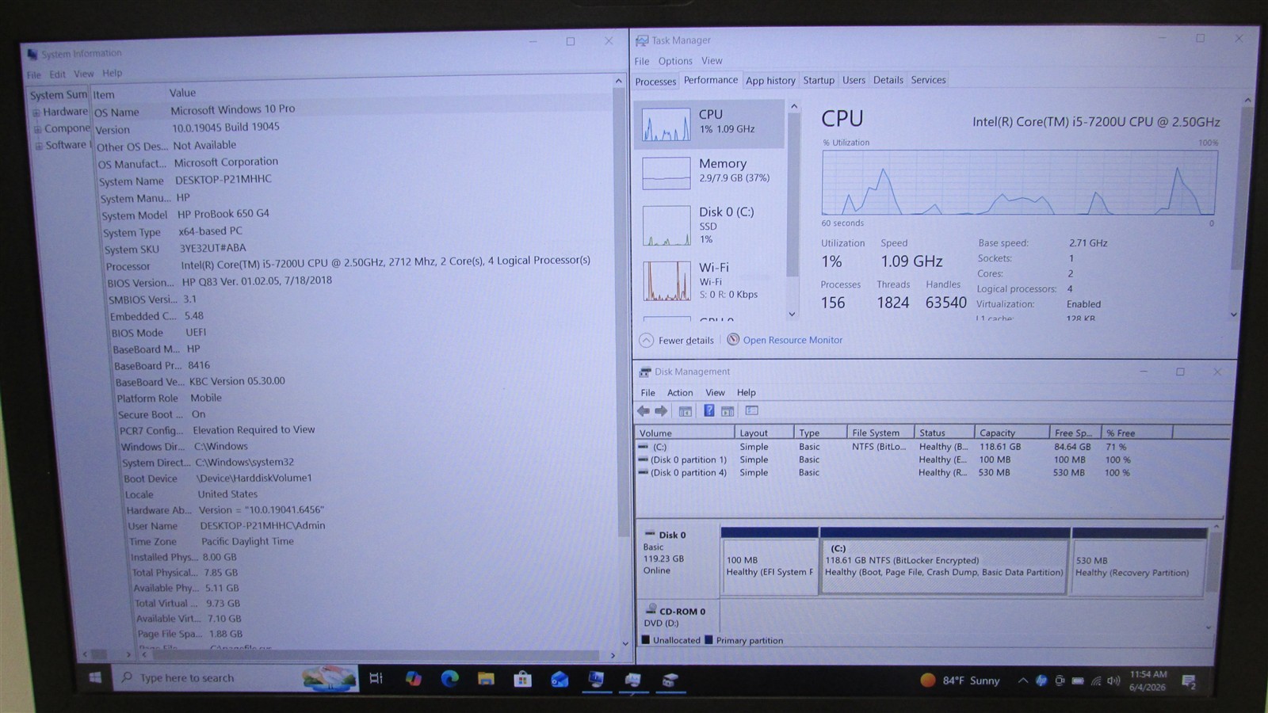Switch to Disk Management via taskbar icon
Image resolution: width=1268 pixels, height=713 pixels.
(x=670, y=681)
